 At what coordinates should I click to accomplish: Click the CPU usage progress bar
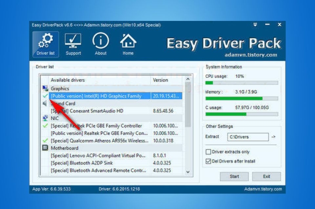(x=242, y=83)
